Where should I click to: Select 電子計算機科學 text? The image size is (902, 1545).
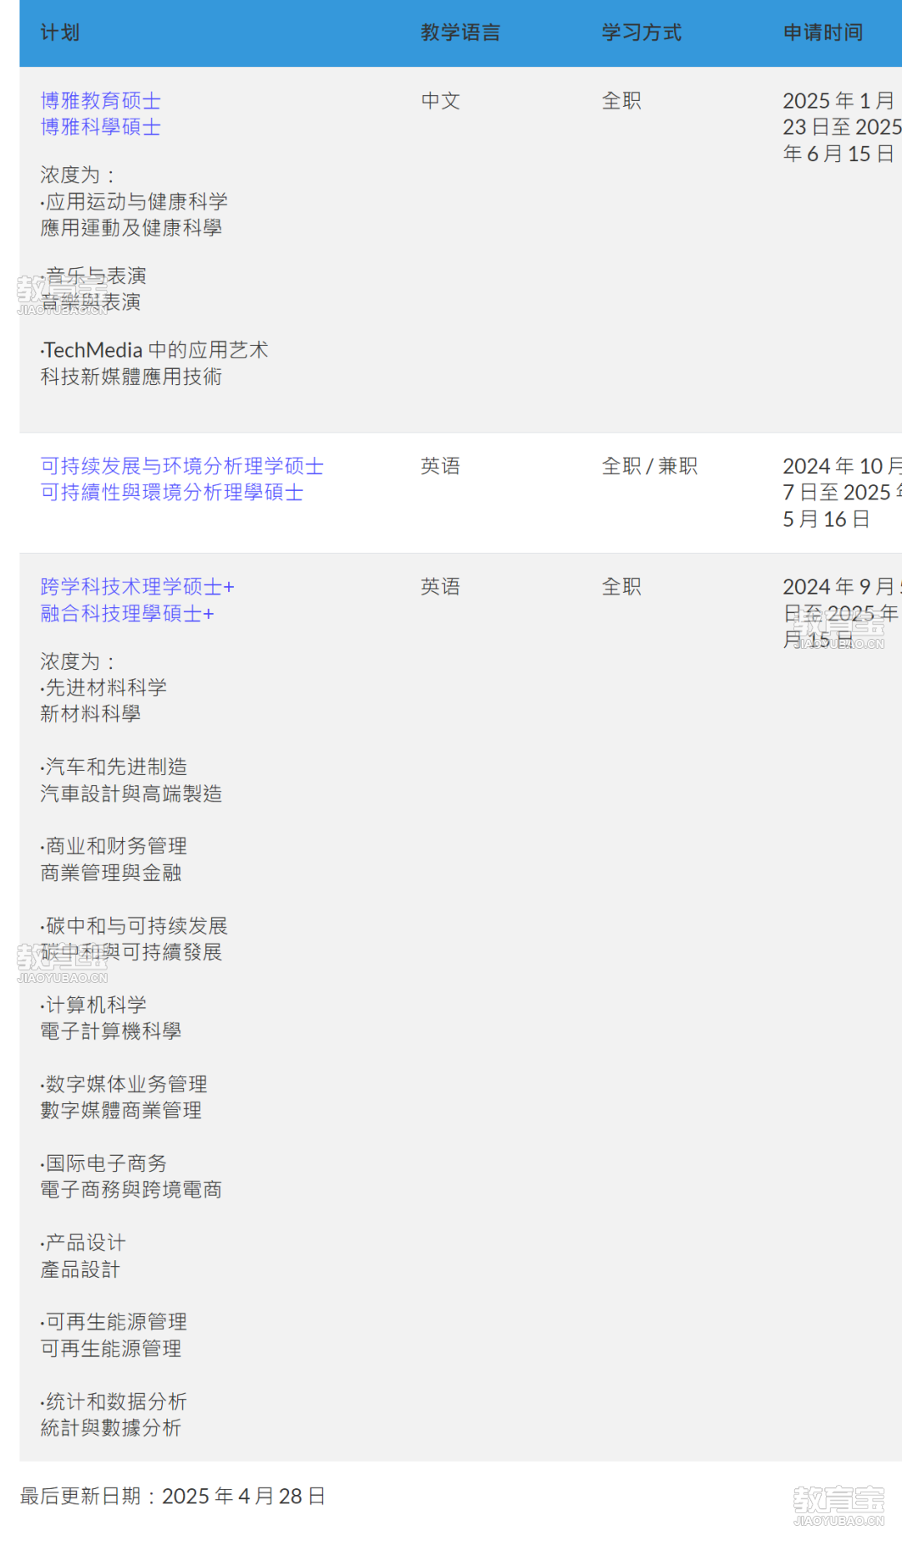(111, 1031)
